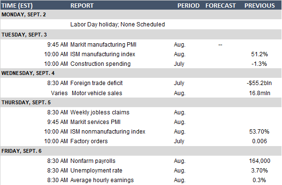This screenshot has height=185, width=282.
Task: Click the FORECAST column header
Action: [220, 6]
